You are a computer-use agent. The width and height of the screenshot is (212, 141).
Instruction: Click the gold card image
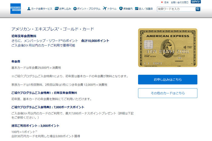168,48
